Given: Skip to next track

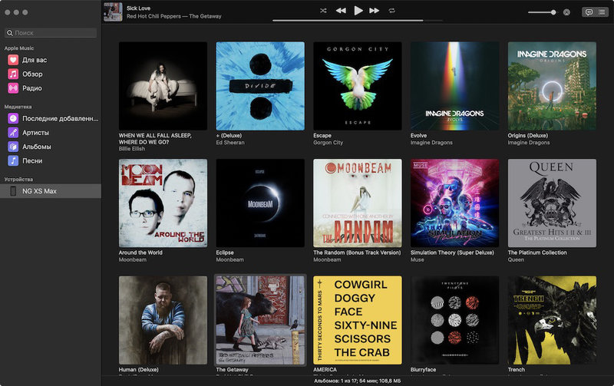Looking at the screenshot, I should [375, 11].
